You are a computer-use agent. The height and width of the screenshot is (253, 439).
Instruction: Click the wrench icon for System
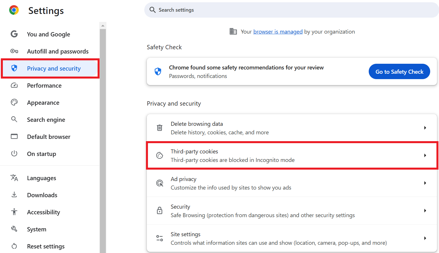[14, 229]
